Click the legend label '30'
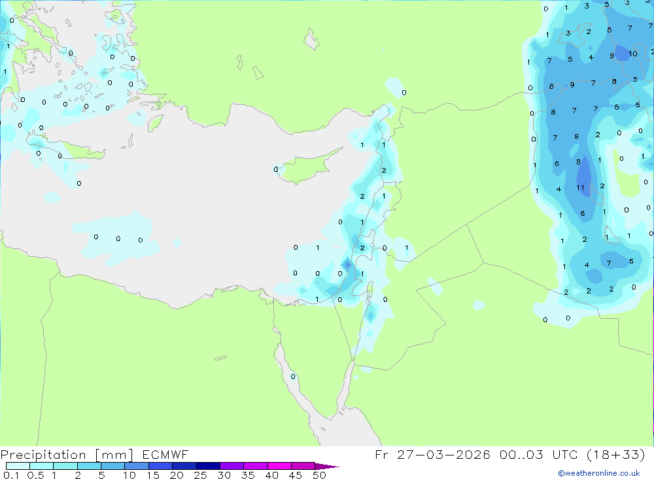 224,475
